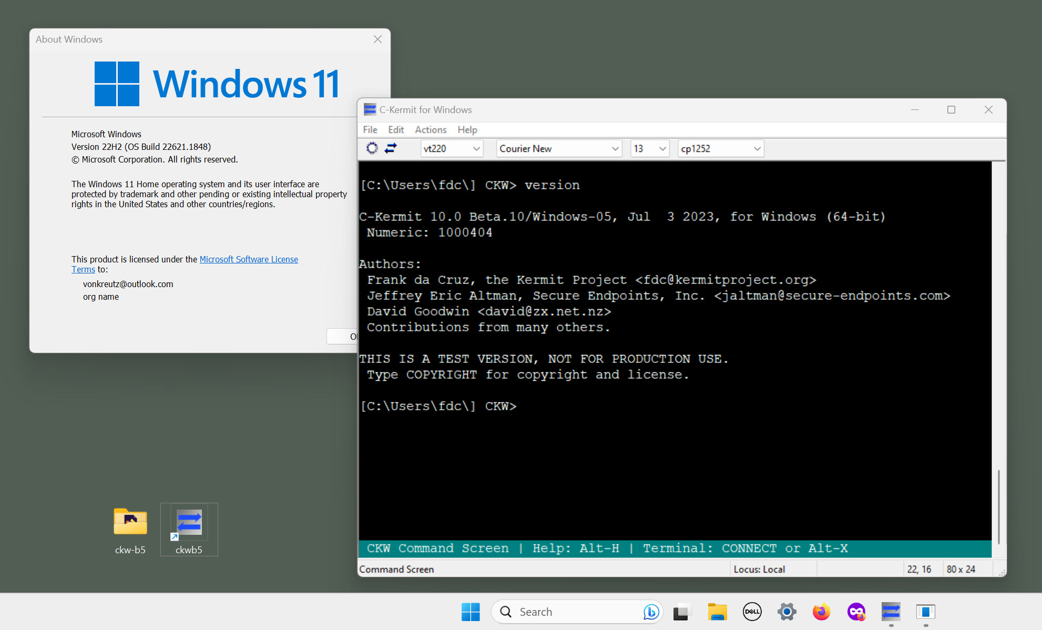Screen dimensions: 1042x630
Task: Open the vt220 terminal type dropdown
Action: (452, 149)
